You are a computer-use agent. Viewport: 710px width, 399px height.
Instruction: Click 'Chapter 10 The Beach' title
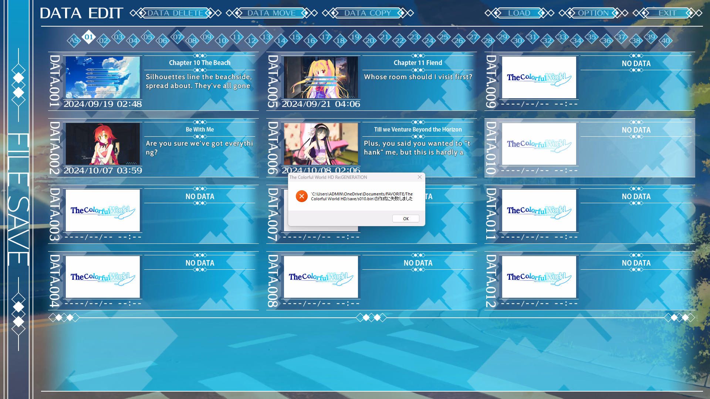click(x=200, y=63)
